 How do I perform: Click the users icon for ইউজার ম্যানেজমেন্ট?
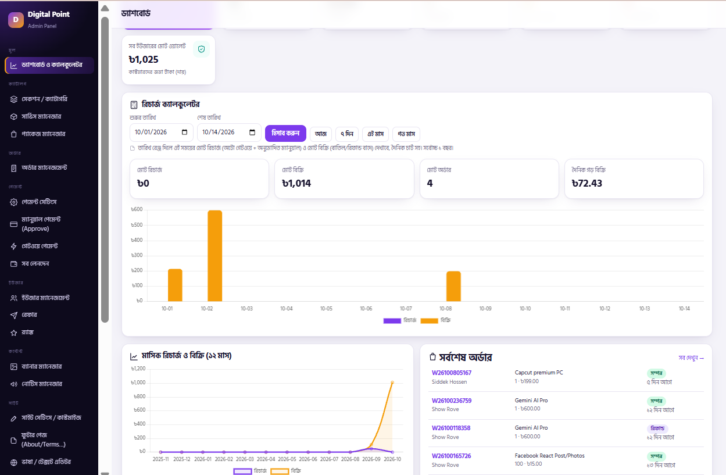14,298
